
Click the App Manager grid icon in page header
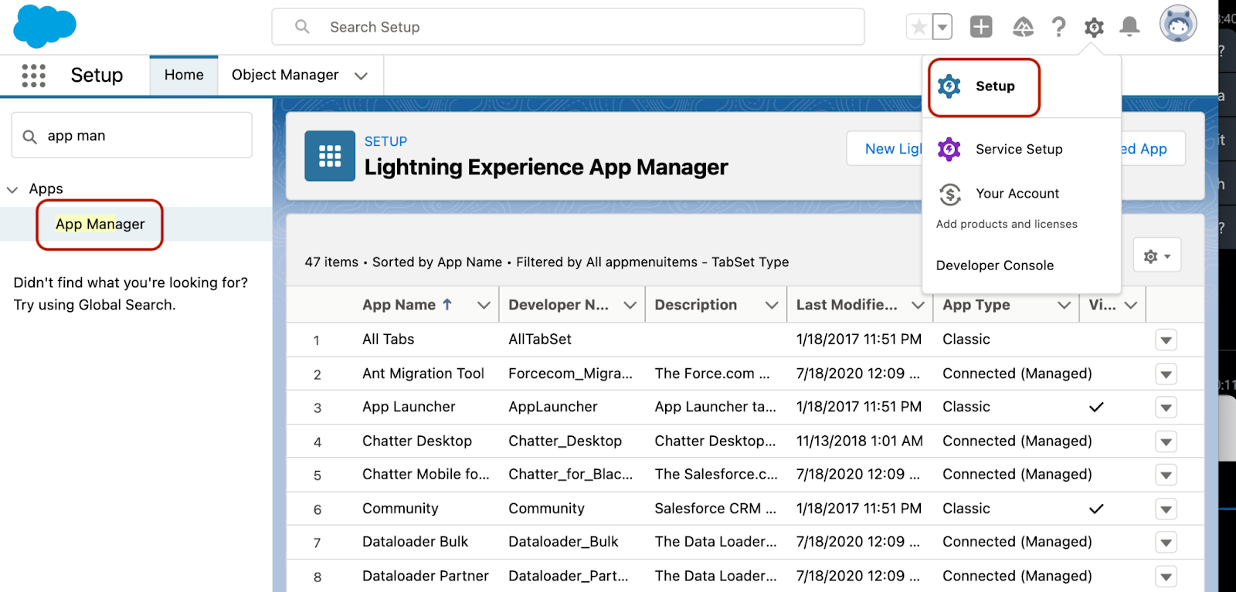(330, 156)
